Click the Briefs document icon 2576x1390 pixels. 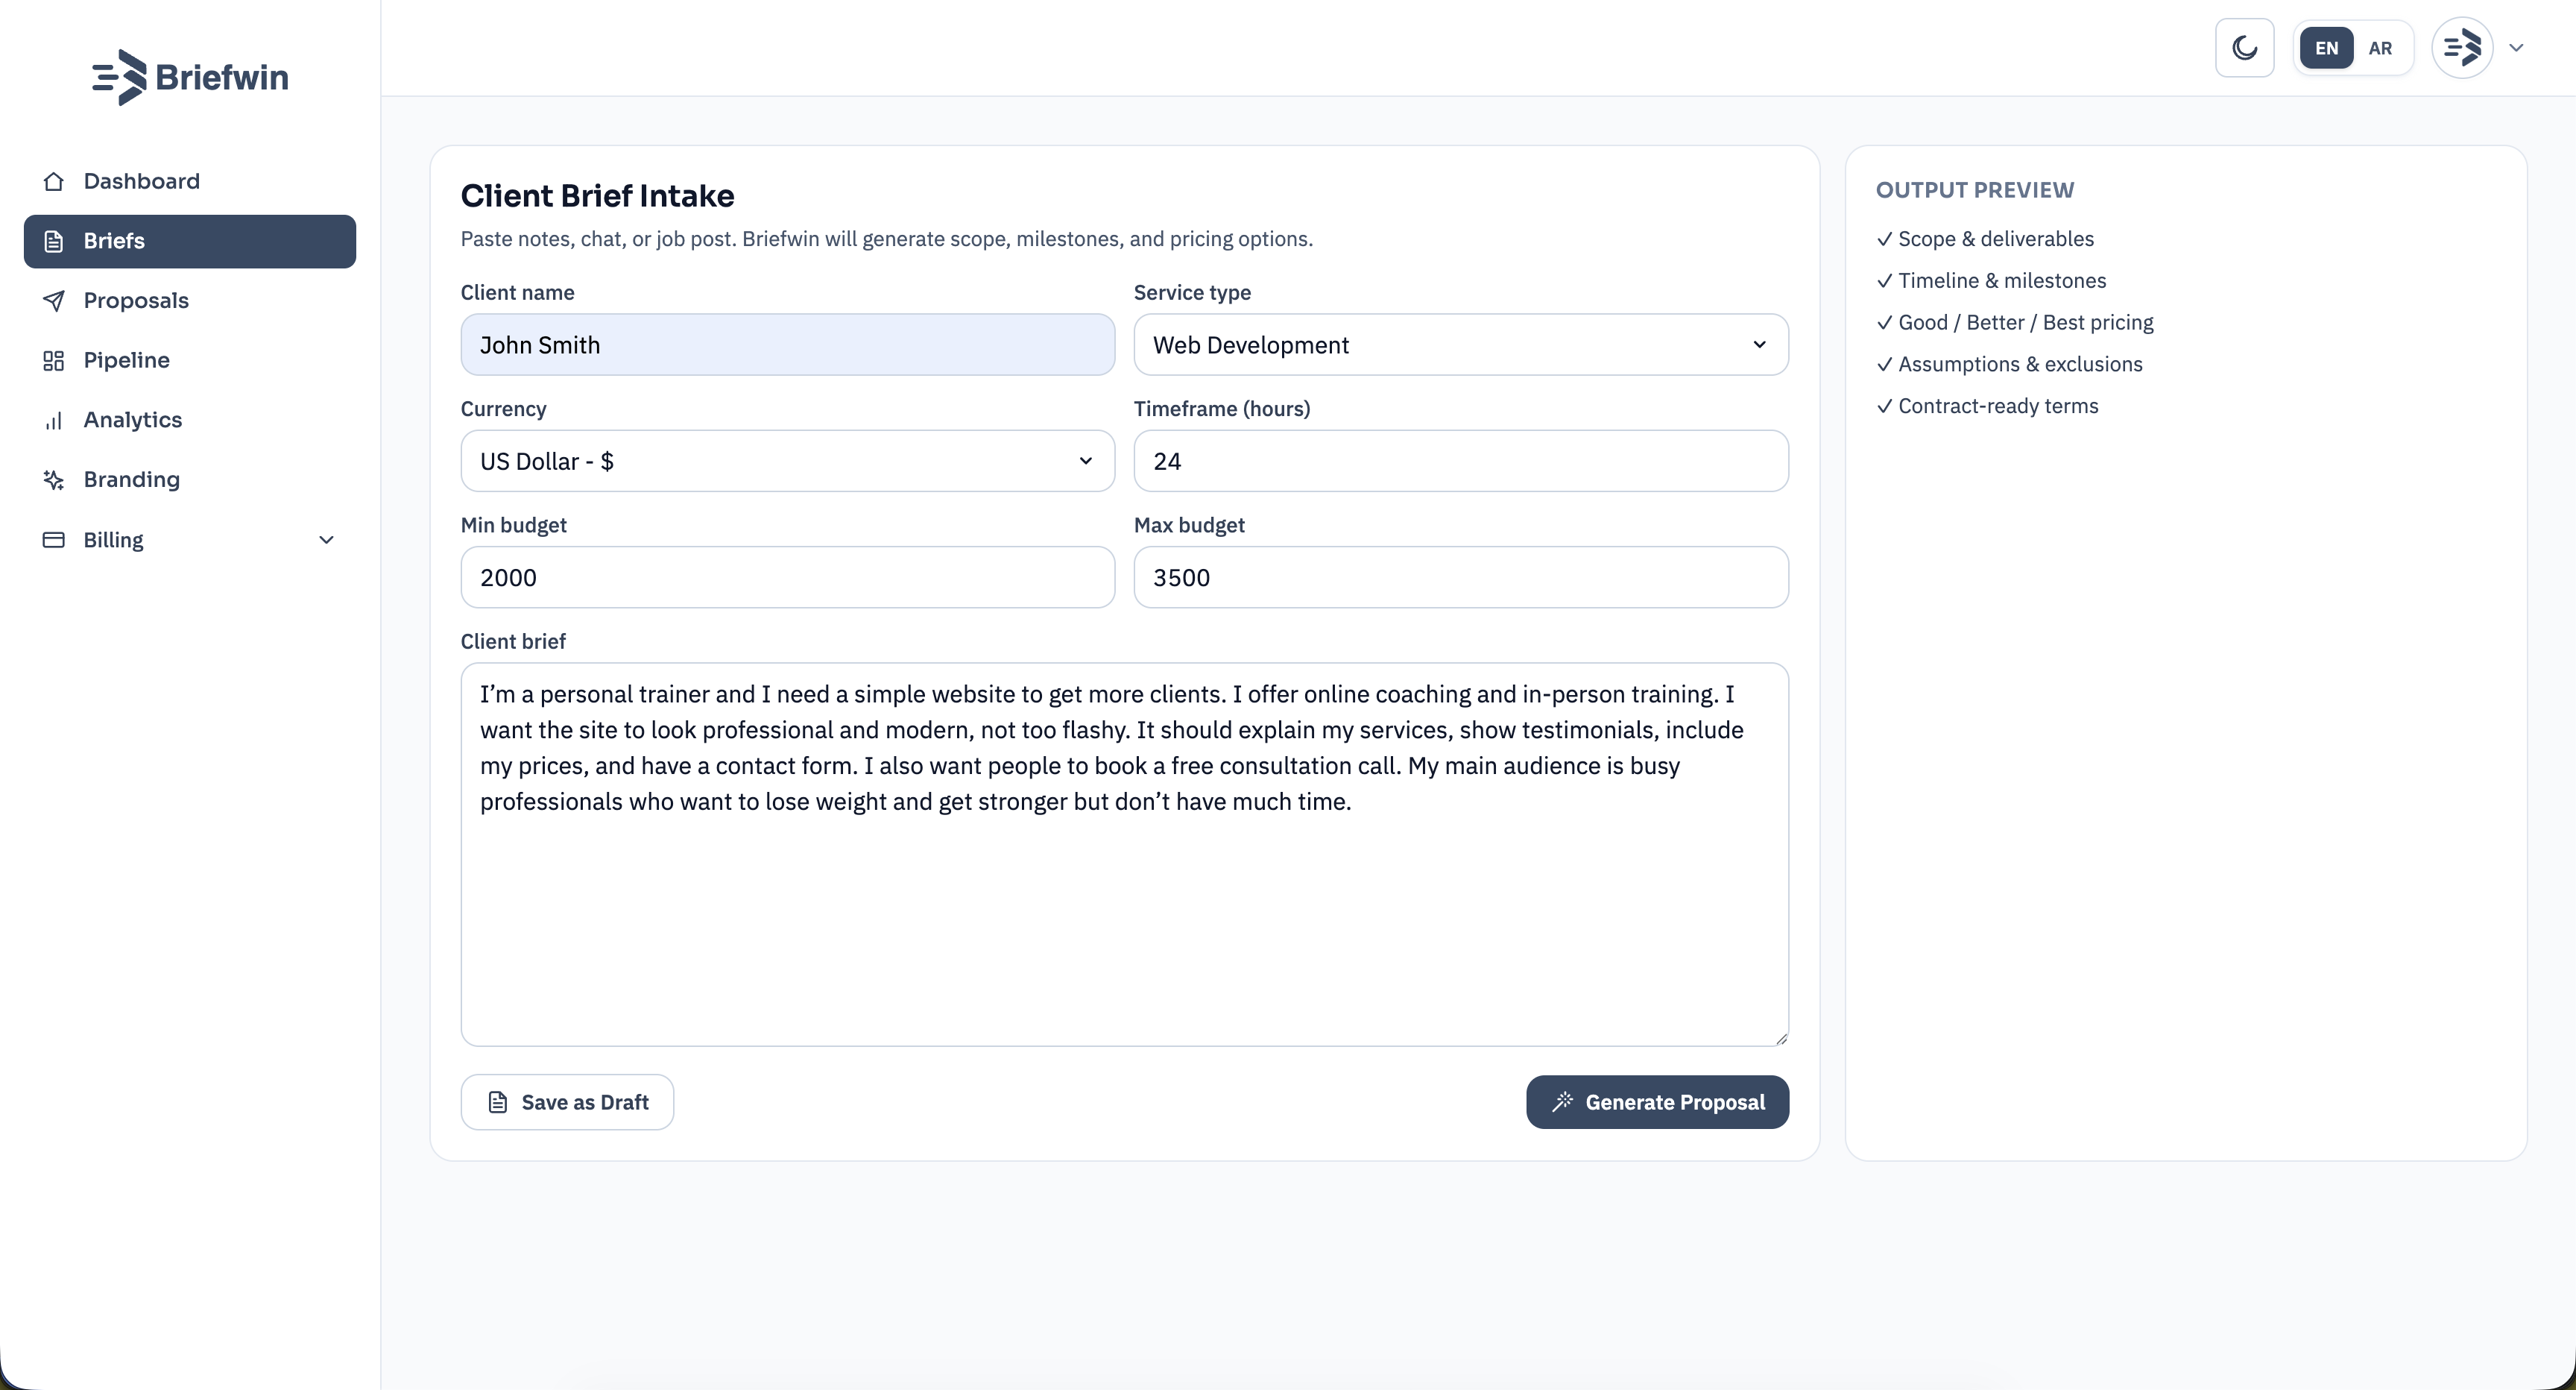54,241
